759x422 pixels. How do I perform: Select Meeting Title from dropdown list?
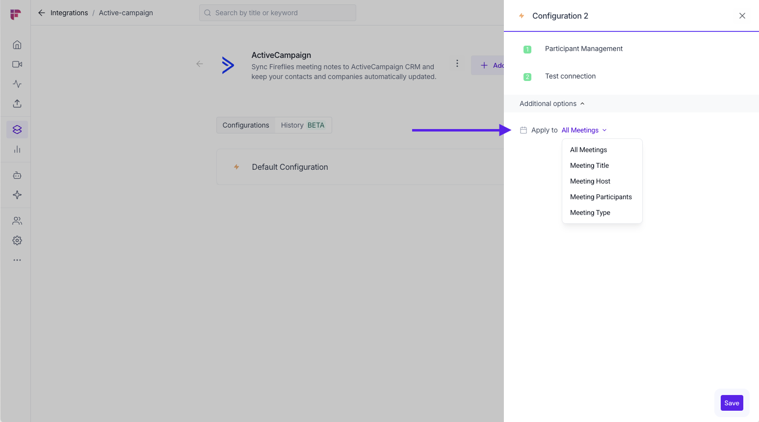589,165
